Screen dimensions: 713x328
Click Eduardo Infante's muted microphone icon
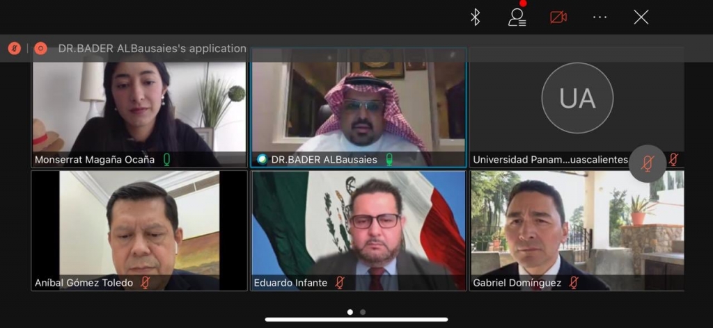[x=340, y=283]
